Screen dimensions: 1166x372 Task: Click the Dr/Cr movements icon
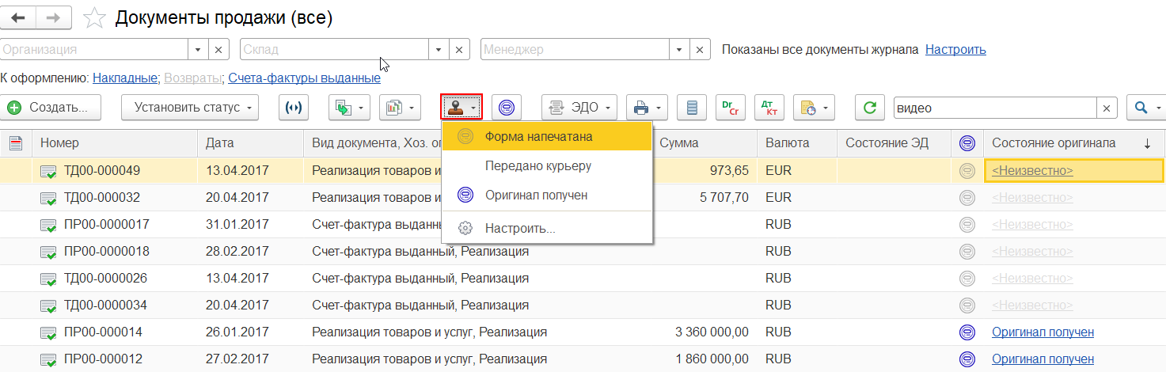730,107
